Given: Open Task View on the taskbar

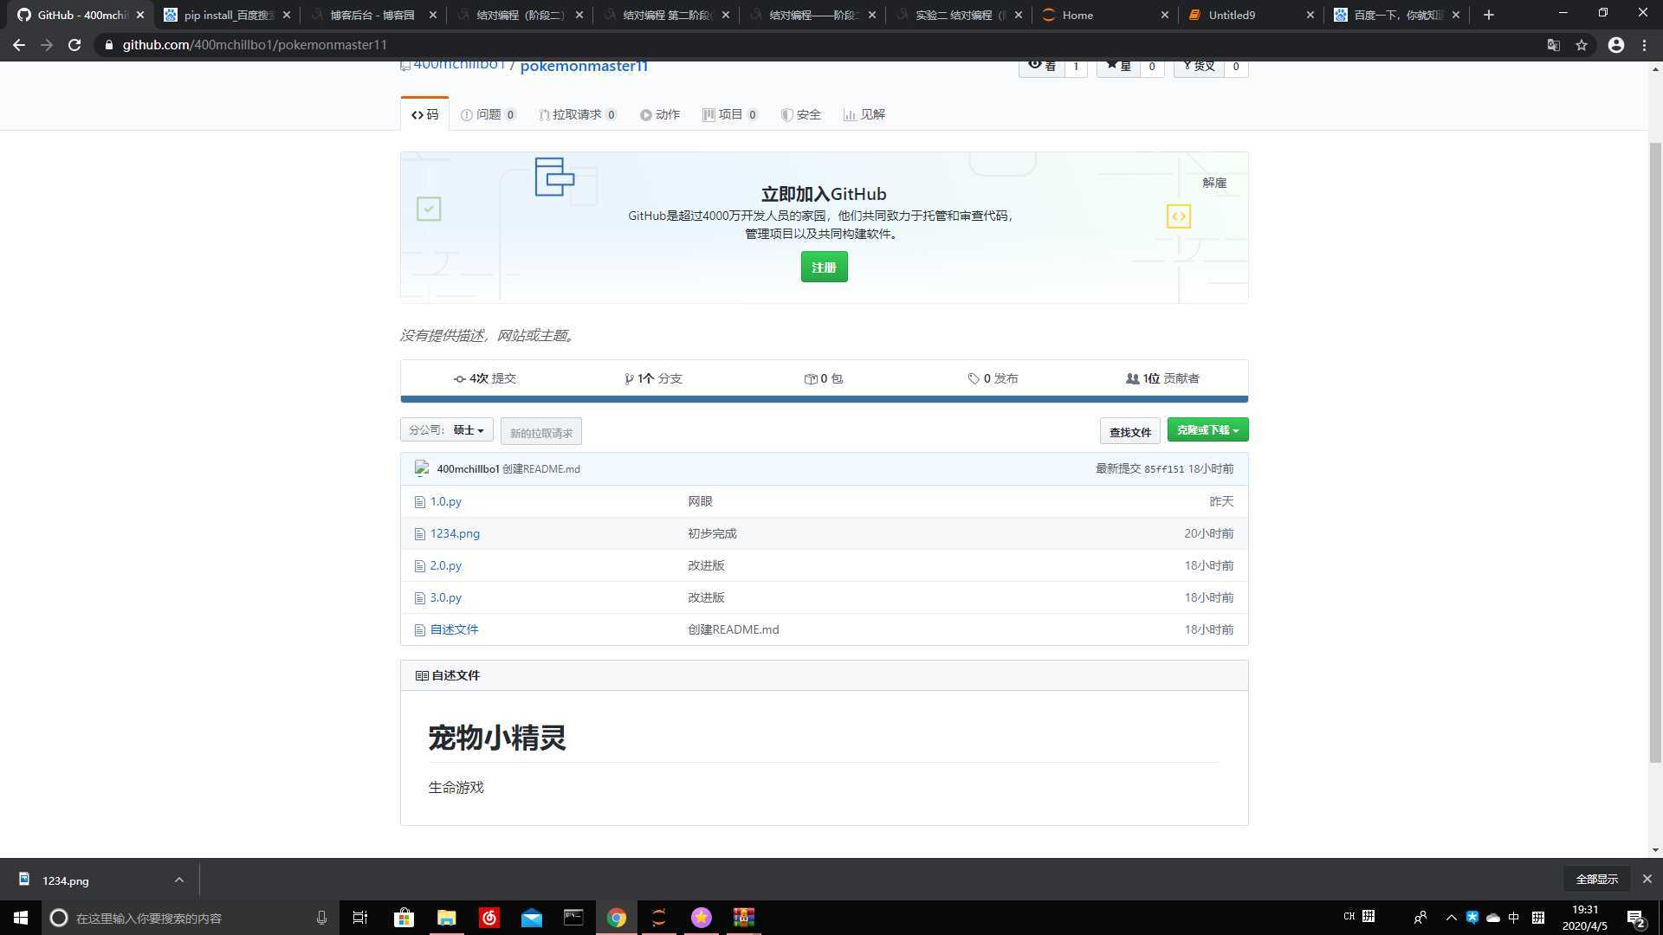Looking at the screenshot, I should [x=360, y=918].
